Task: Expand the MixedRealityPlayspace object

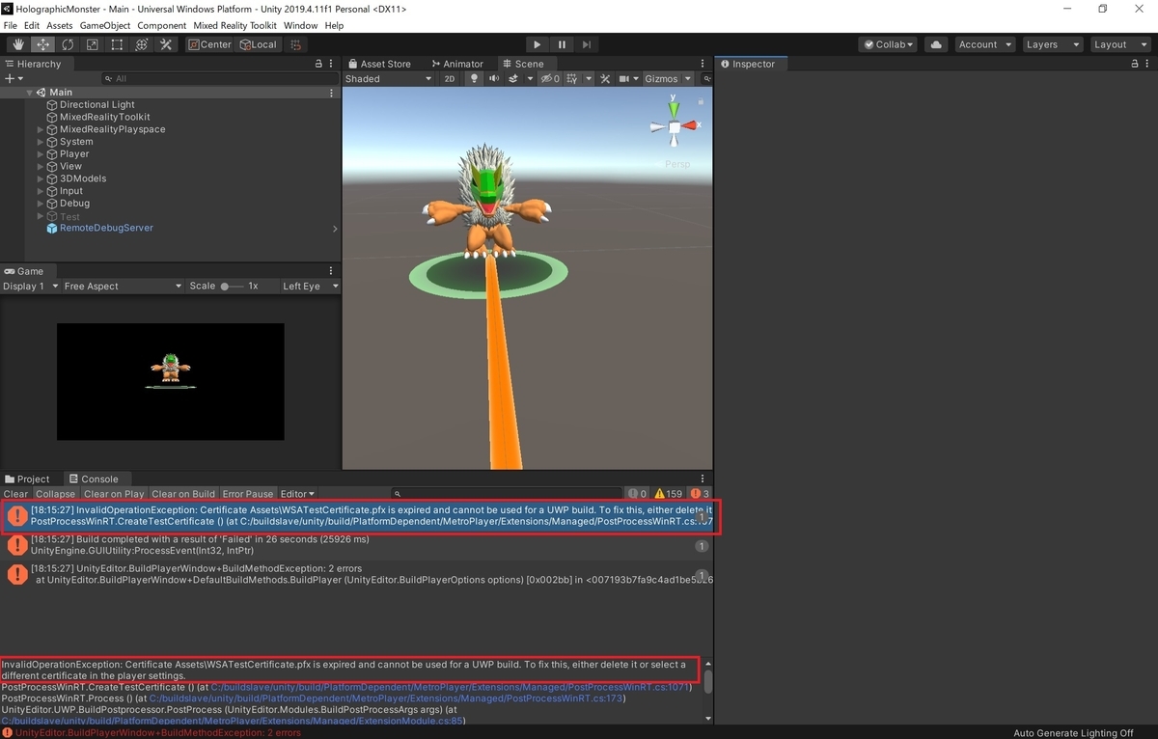Action: coord(41,129)
